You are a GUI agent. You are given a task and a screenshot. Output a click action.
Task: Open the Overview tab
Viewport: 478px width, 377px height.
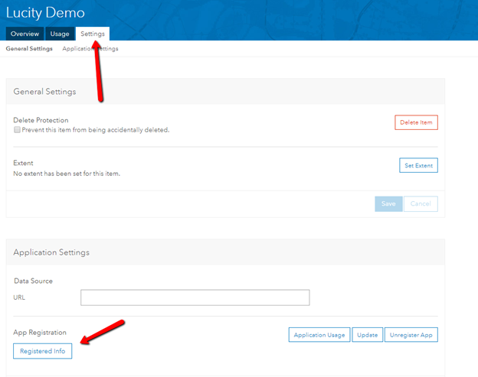tap(25, 34)
